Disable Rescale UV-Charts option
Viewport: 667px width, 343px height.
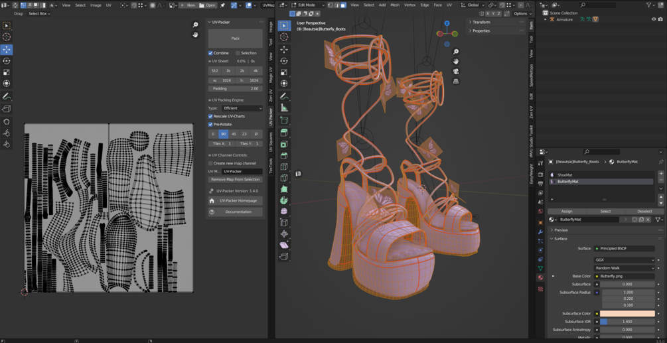[210, 116]
